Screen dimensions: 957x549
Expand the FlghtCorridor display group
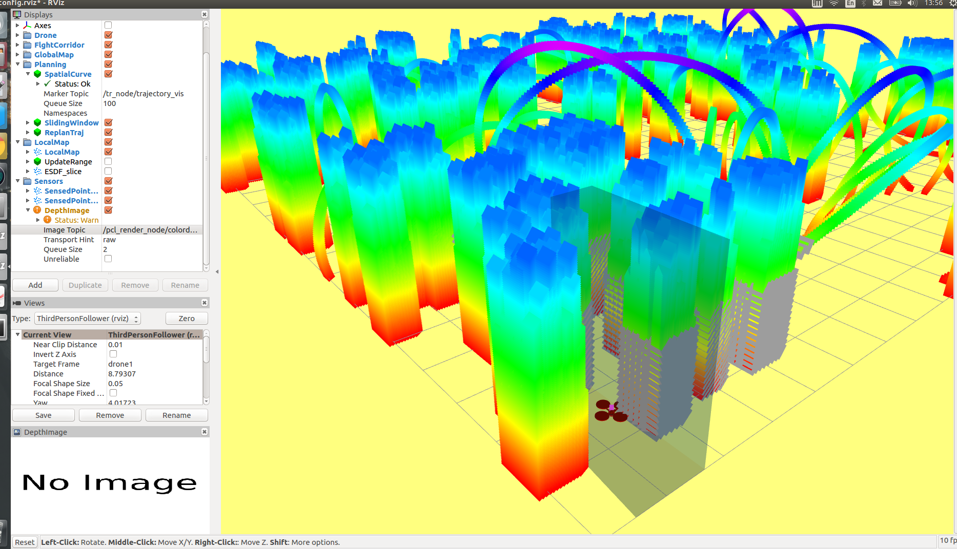click(17, 45)
